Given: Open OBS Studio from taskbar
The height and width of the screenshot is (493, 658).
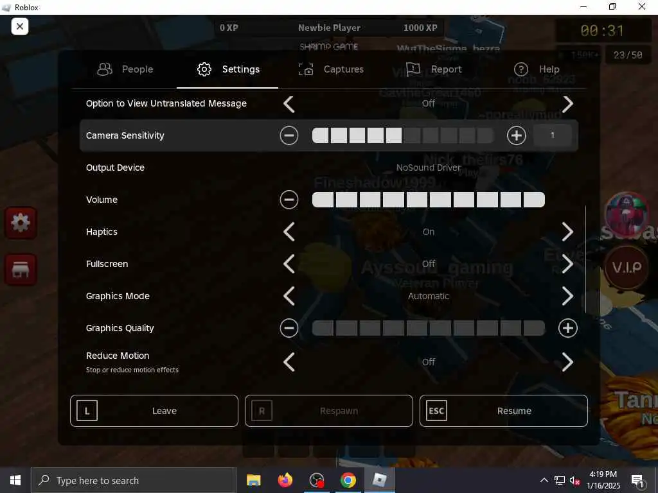Looking at the screenshot, I should point(316,480).
